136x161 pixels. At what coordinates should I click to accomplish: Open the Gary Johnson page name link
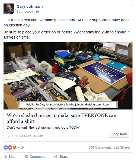(x=30, y=6)
